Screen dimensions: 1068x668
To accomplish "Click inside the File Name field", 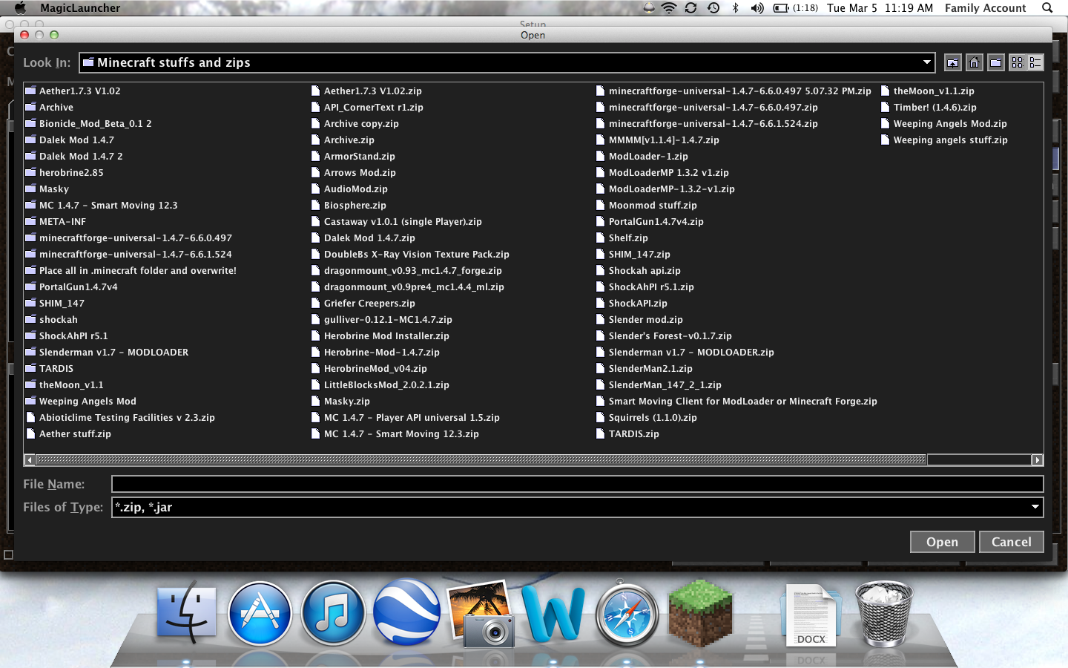I will coord(519,483).
